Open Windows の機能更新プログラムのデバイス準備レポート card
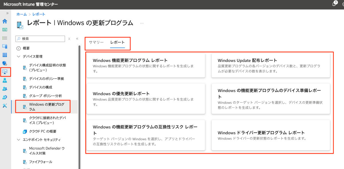Image resolution: width=344 pixels, height=169 pixels. pos(271,98)
